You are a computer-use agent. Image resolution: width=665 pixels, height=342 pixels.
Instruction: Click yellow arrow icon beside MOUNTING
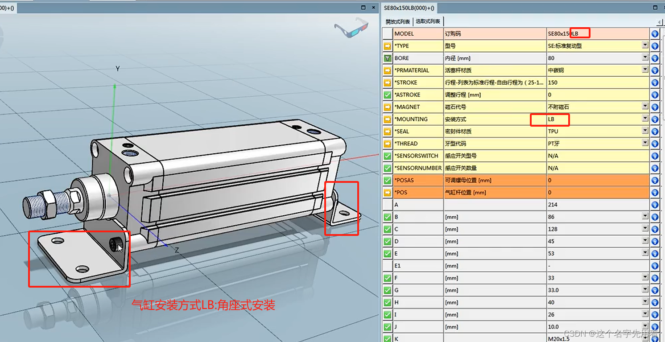tap(387, 119)
